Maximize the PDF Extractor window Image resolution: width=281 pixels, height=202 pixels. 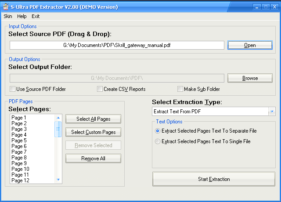pyautogui.click(x=266, y=7)
